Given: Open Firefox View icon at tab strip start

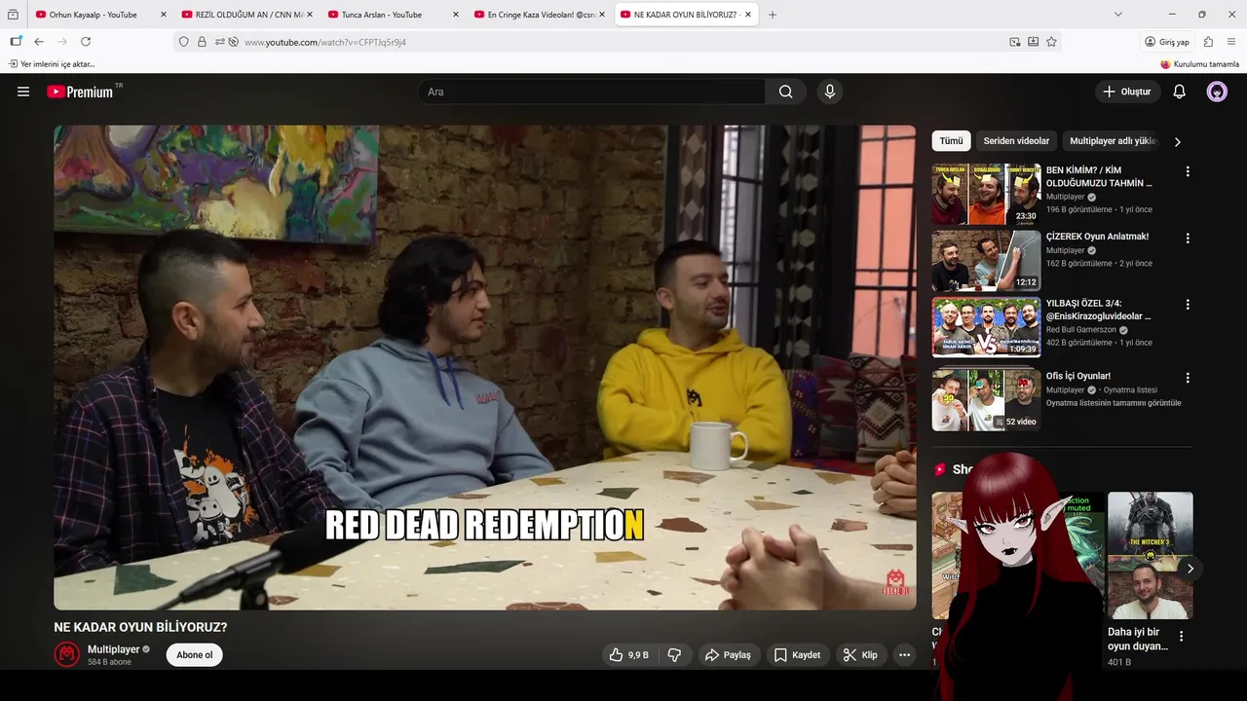Looking at the screenshot, I should 13,15.
